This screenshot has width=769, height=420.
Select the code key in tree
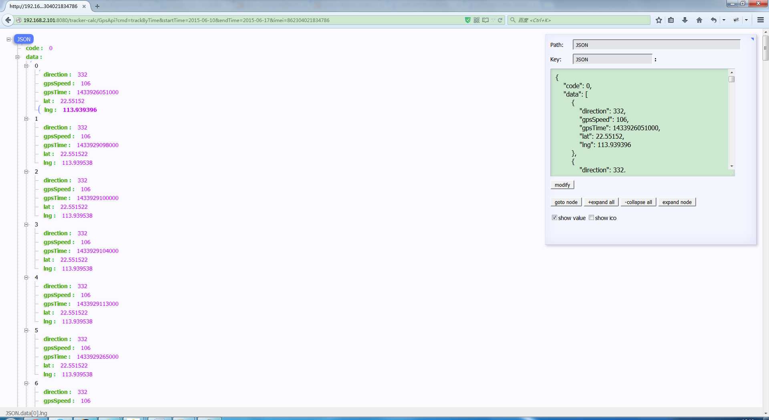(34, 48)
